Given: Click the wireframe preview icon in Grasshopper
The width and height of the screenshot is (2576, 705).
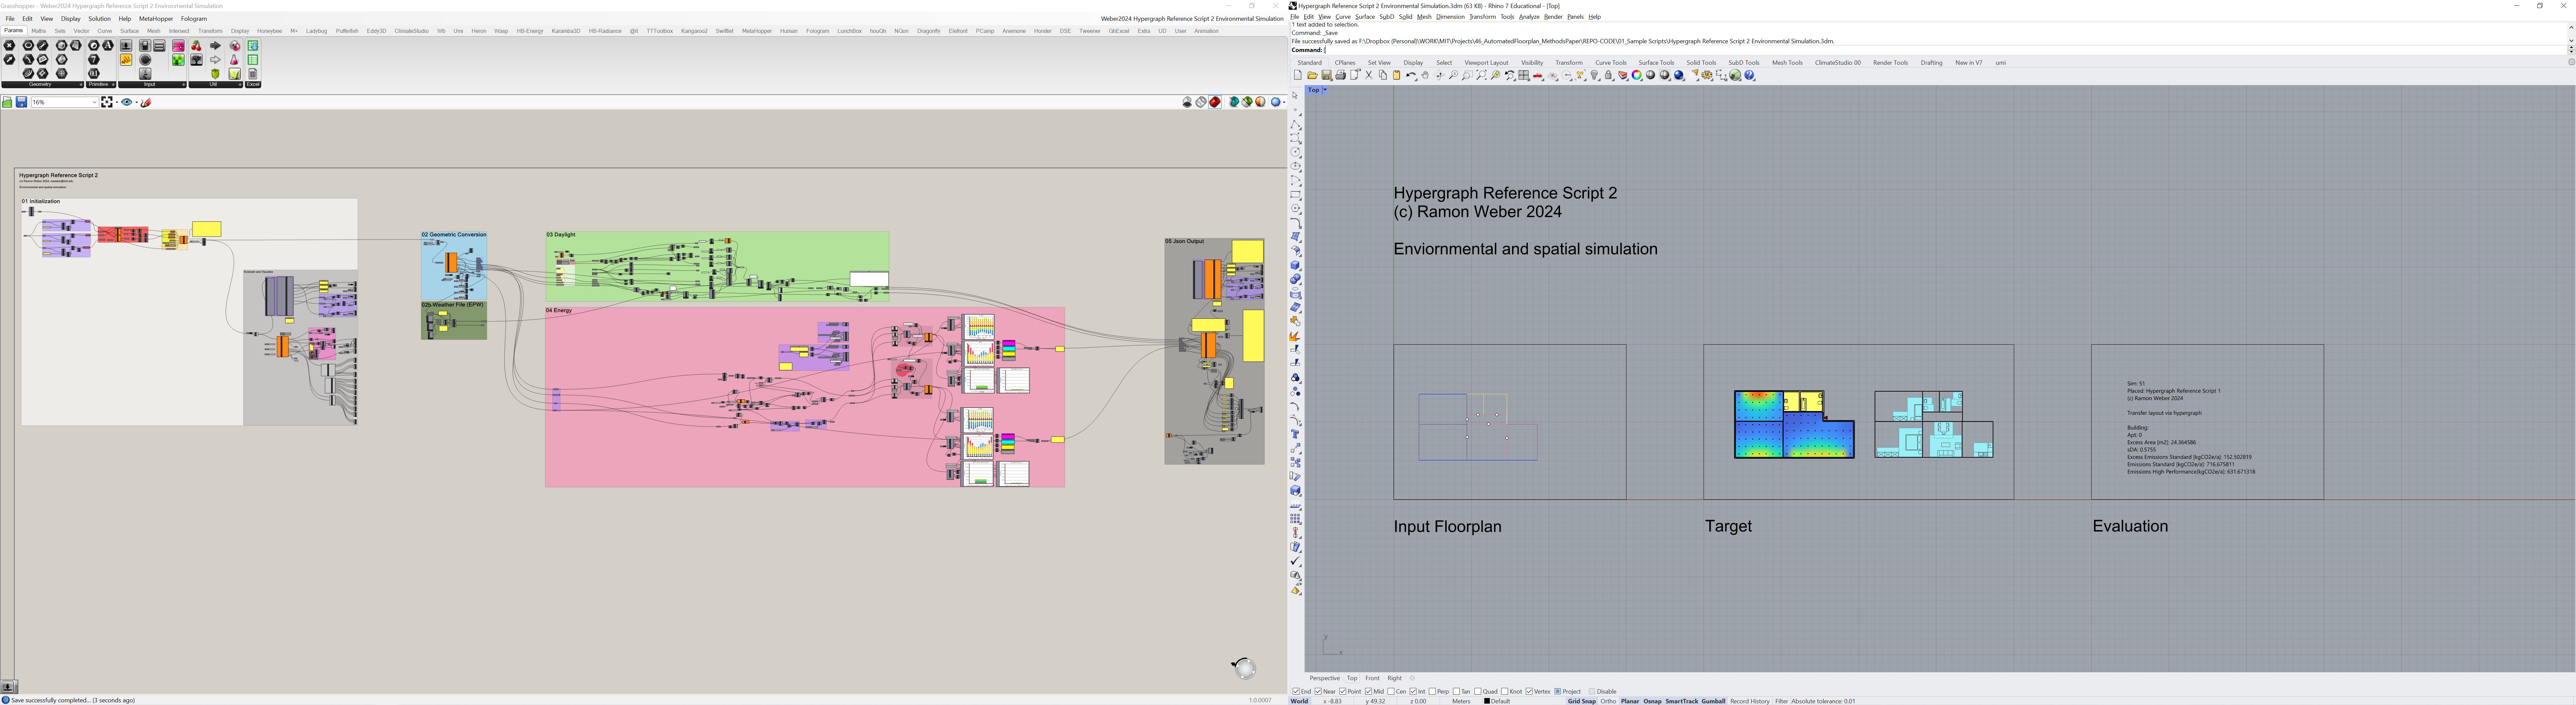Looking at the screenshot, I should pyautogui.click(x=1201, y=102).
